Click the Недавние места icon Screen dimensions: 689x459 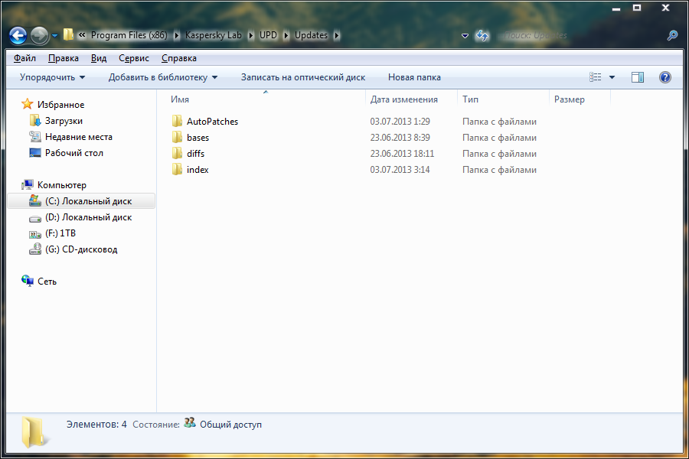[x=35, y=137]
